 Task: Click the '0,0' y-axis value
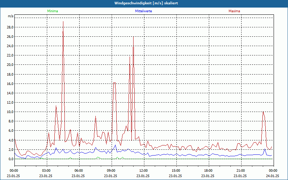point(10,159)
